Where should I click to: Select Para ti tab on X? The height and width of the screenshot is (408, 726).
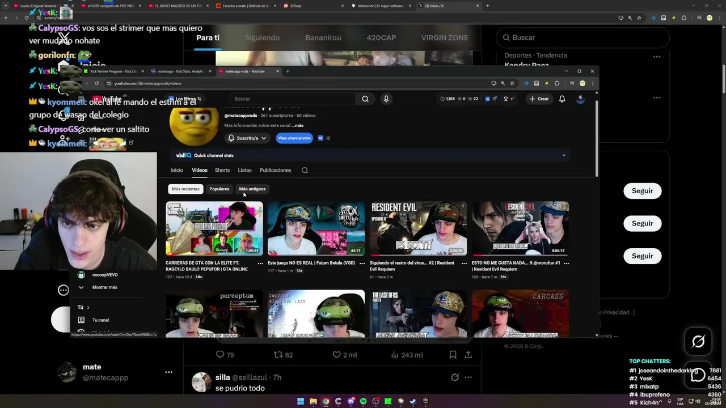tap(208, 37)
